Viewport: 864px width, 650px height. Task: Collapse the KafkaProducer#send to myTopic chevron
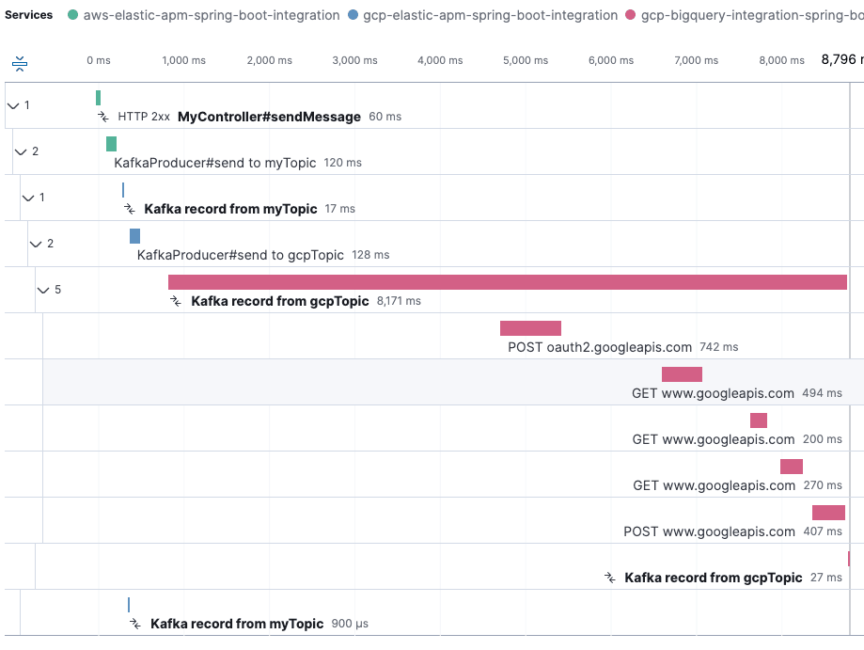pyautogui.click(x=21, y=151)
